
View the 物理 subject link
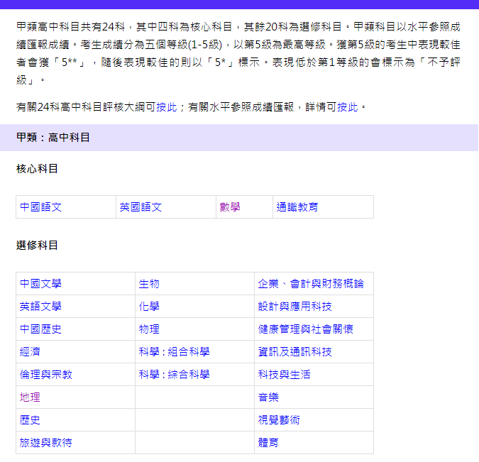coord(149,329)
